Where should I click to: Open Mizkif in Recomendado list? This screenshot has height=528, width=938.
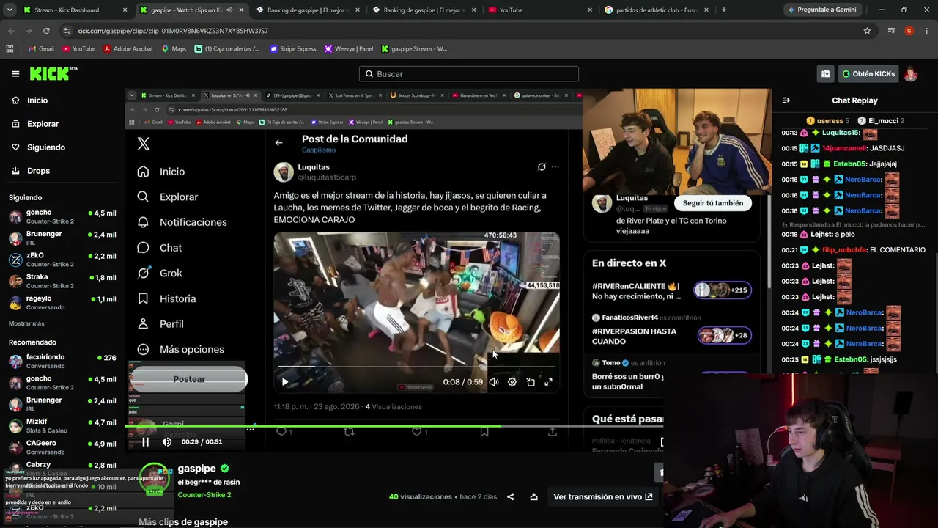tap(62, 425)
